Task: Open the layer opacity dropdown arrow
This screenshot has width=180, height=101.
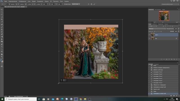Action: pos(179,29)
